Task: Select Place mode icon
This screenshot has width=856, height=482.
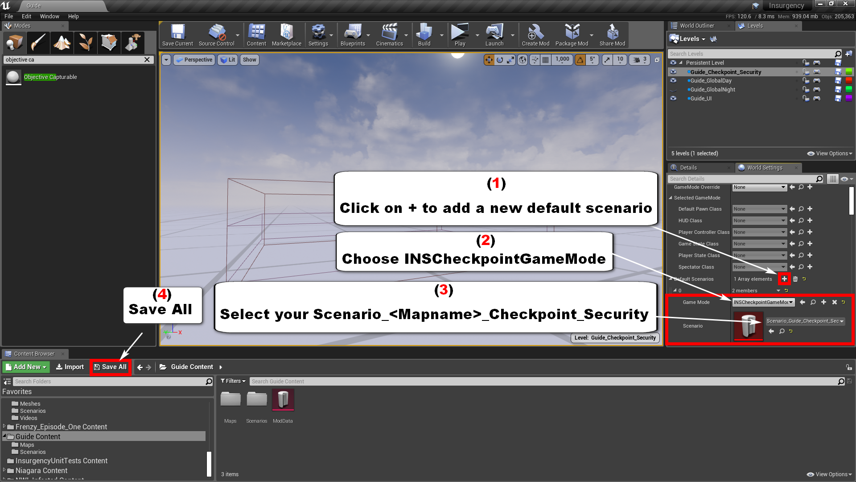Action: [x=14, y=43]
